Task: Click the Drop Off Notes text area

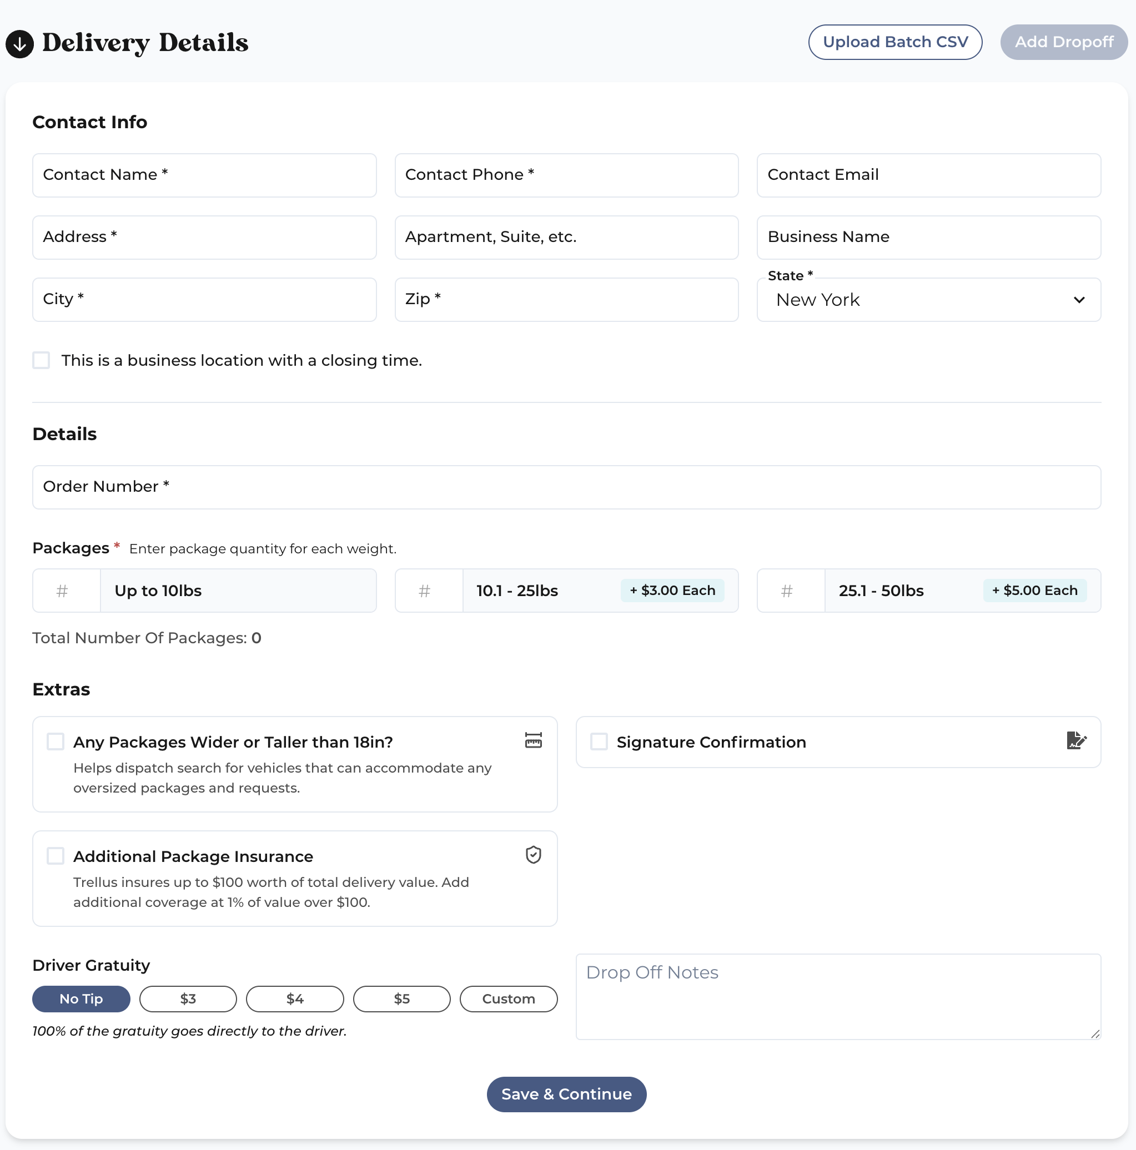Action: pyautogui.click(x=838, y=996)
